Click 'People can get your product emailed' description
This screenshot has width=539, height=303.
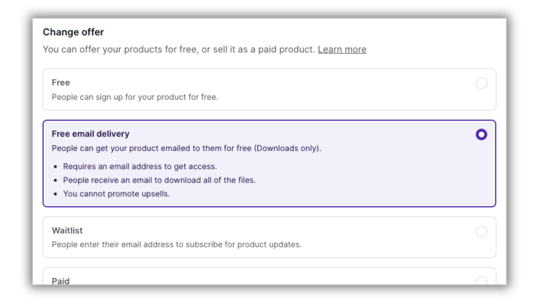pyautogui.click(x=152, y=148)
